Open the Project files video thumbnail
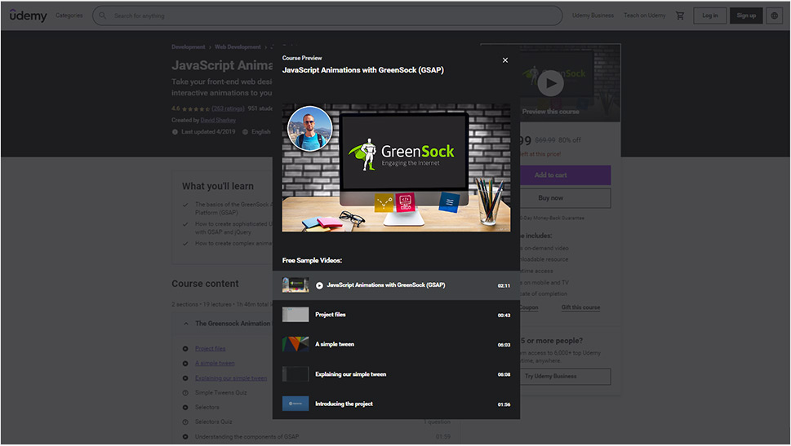 [296, 315]
